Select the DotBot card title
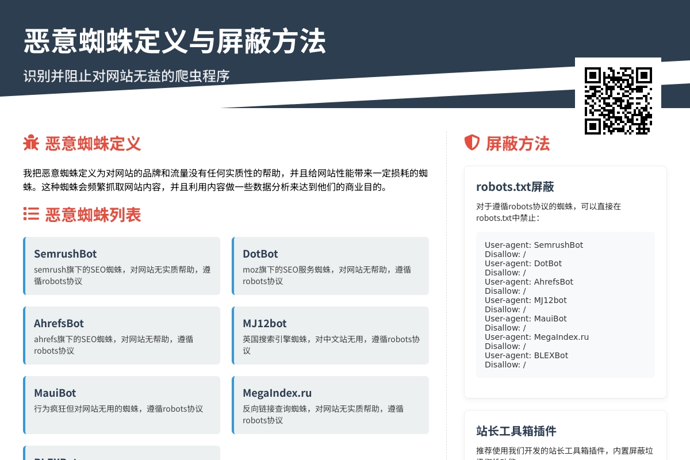This screenshot has height=460, width=690. point(260,254)
